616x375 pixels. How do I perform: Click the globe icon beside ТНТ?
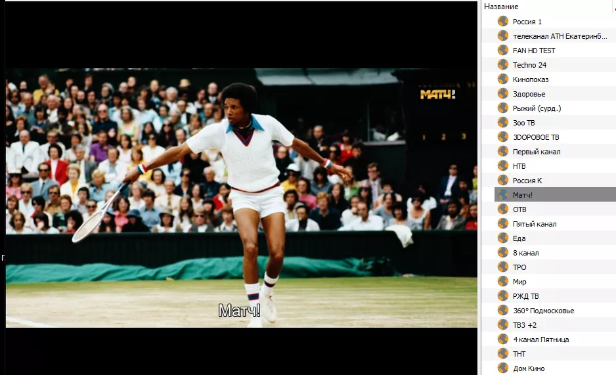[503, 354]
